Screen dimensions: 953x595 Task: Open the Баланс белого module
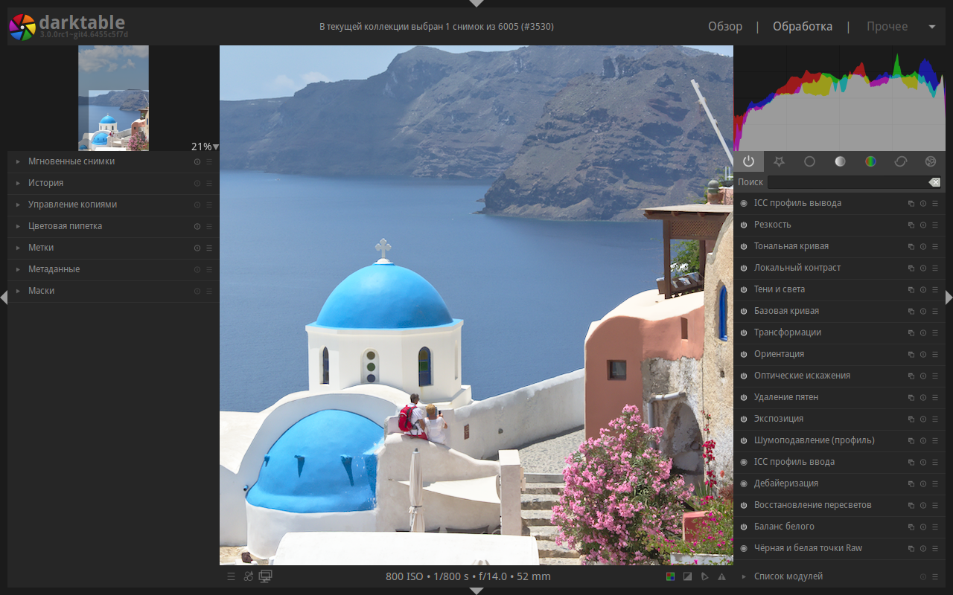[x=839, y=527]
